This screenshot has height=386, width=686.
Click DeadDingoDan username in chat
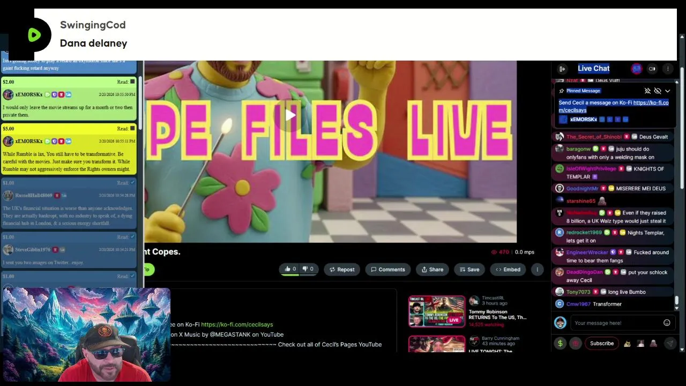585,272
